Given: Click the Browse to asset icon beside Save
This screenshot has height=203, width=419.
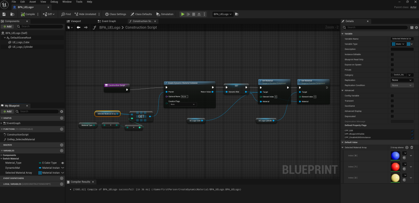Looking at the screenshot, I should pos(12,14).
